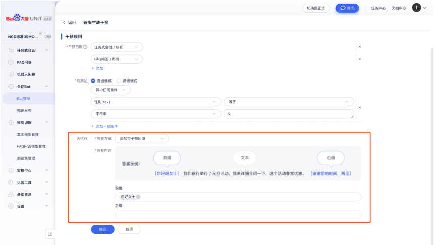This screenshot has width=435, height=245.
Task: Select the 高级模式 radio button
Action: click(x=119, y=81)
